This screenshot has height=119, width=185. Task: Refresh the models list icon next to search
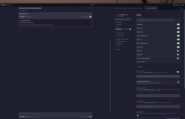tap(178, 20)
